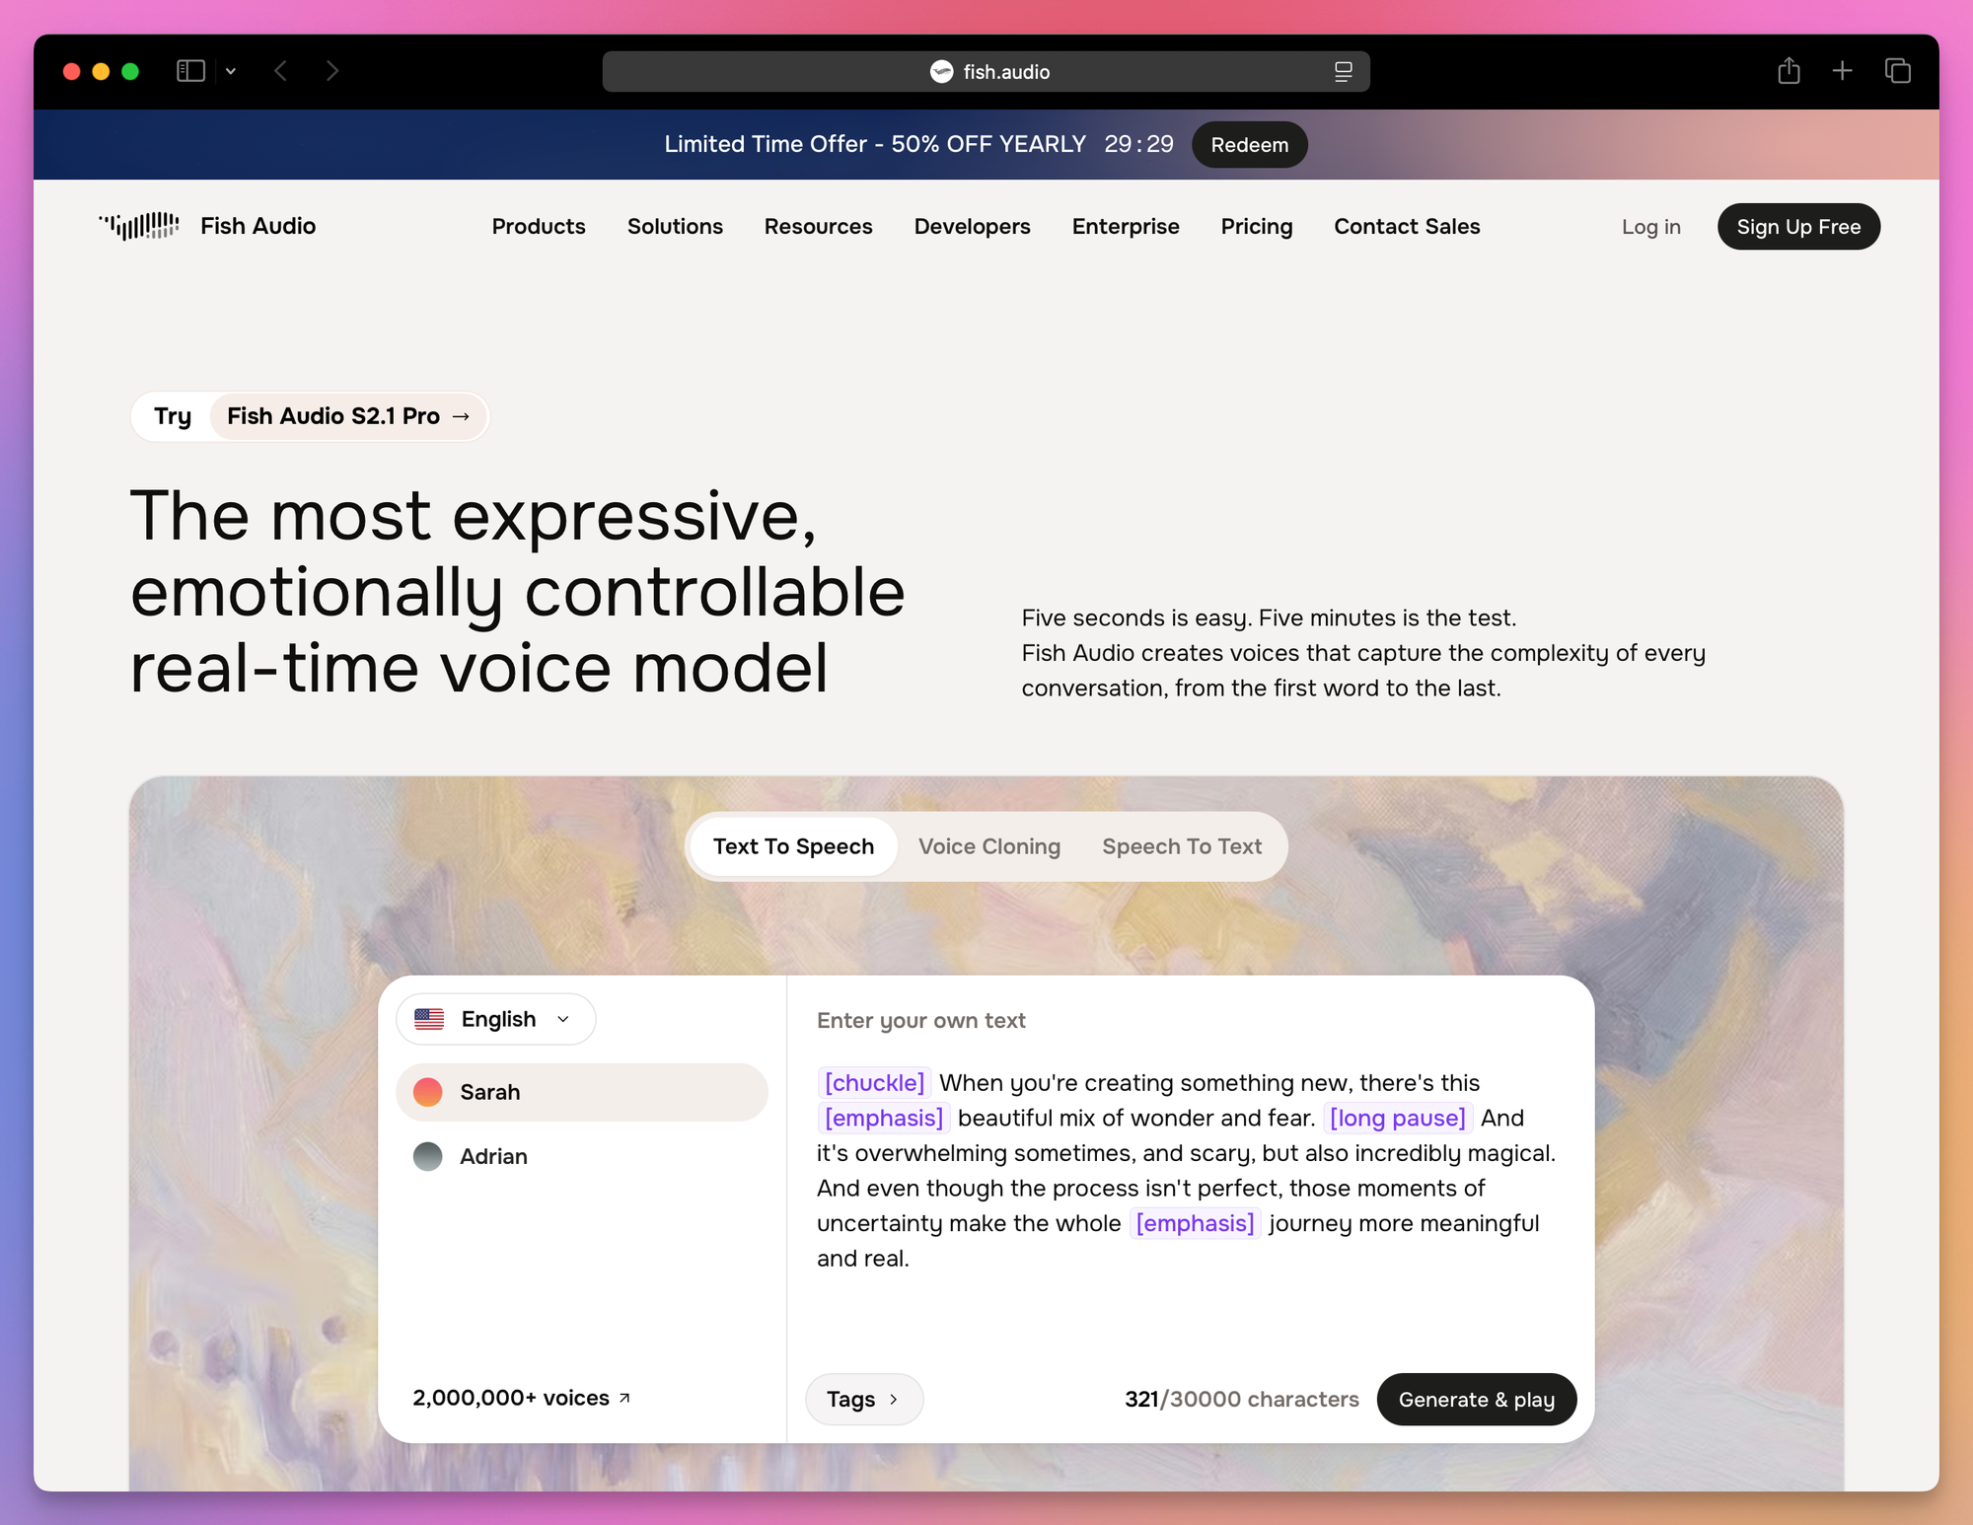Show tab overview icon in Safari
Viewport: 1973px width, 1525px height.
pyautogui.click(x=1897, y=71)
